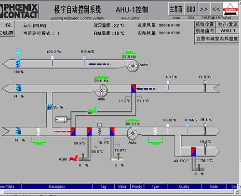241x196 pixels.
Task: Select the expansion tank icon
Action: [x=62, y=119]
